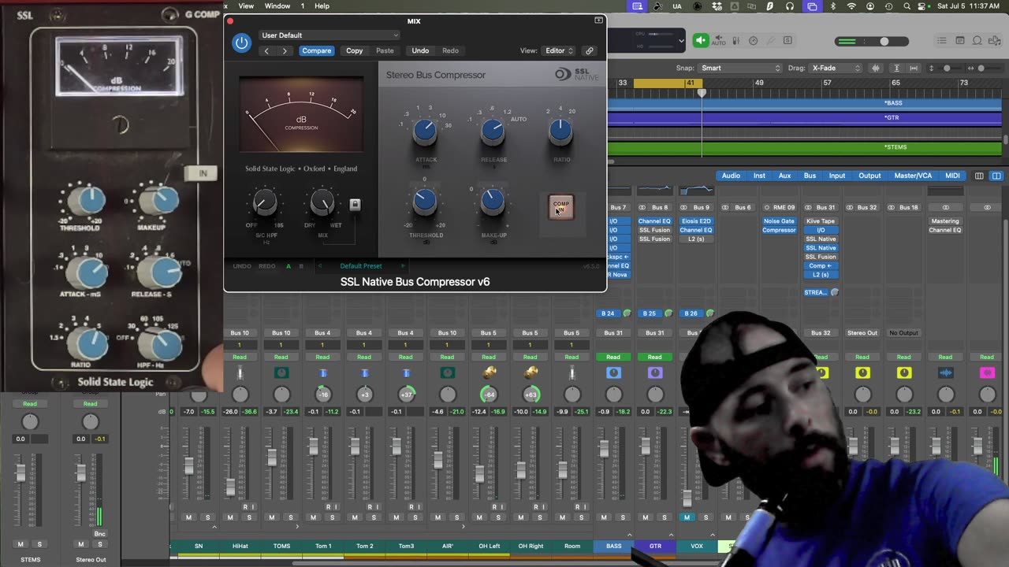
Task: Open the Window menu
Action: [x=277, y=6]
